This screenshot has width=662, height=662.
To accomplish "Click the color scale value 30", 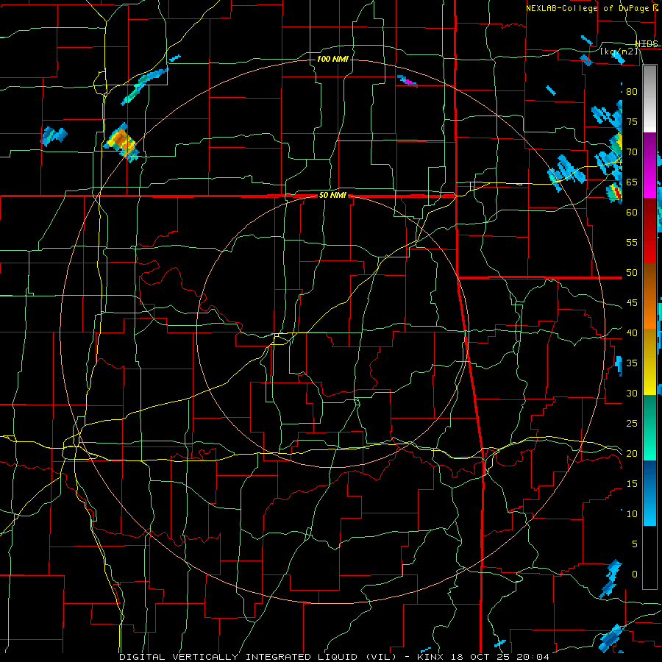I will pyautogui.click(x=632, y=393).
